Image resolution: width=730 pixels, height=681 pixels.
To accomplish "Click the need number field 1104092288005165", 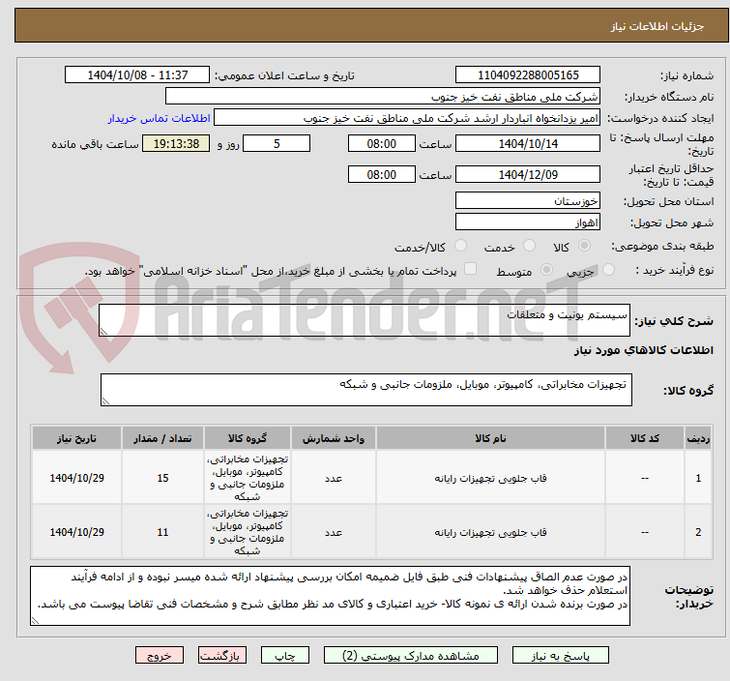I will pyautogui.click(x=528, y=75).
